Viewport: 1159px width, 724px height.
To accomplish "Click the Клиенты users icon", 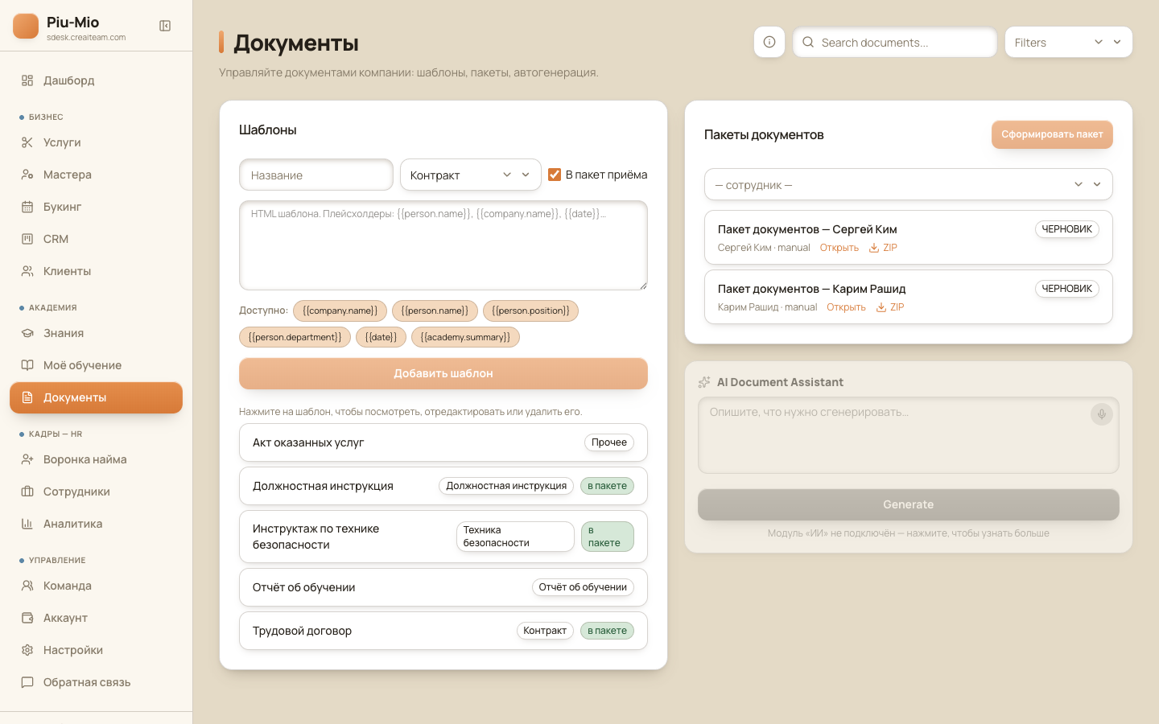I will click(27, 271).
